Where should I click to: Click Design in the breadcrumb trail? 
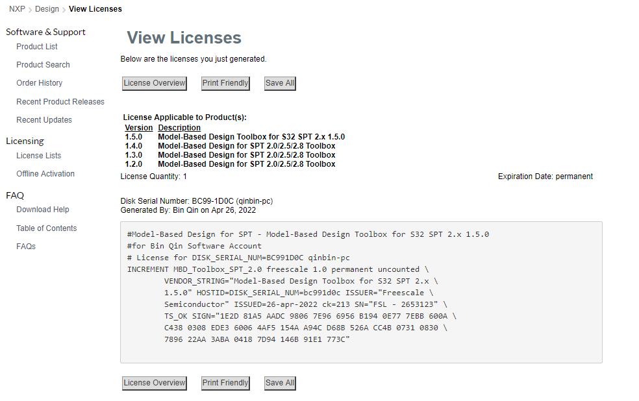point(47,9)
